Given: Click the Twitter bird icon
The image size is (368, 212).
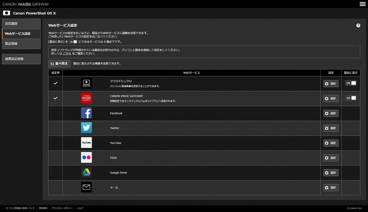Looking at the screenshot, I should coord(86,128).
